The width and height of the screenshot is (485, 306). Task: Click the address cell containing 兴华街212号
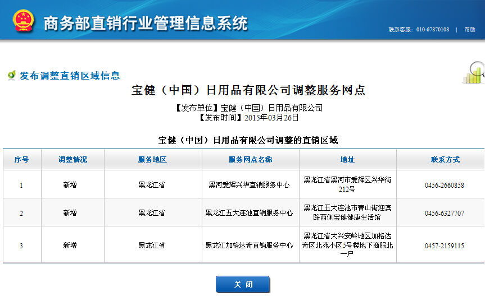347,184
